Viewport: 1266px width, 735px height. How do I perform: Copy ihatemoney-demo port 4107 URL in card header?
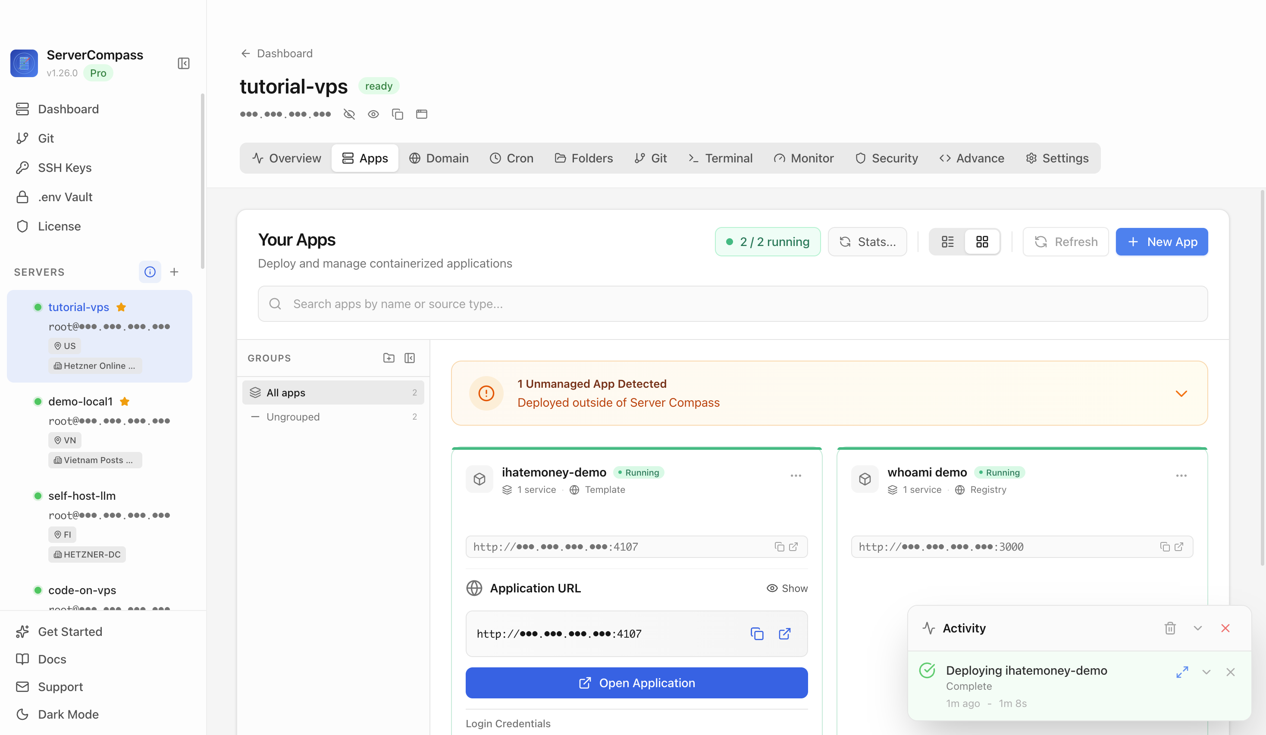[779, 547]
